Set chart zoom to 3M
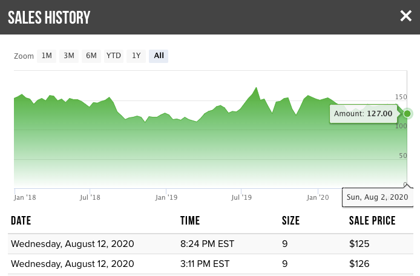Screen dimensions: 420x276 (x=69, y=56)
